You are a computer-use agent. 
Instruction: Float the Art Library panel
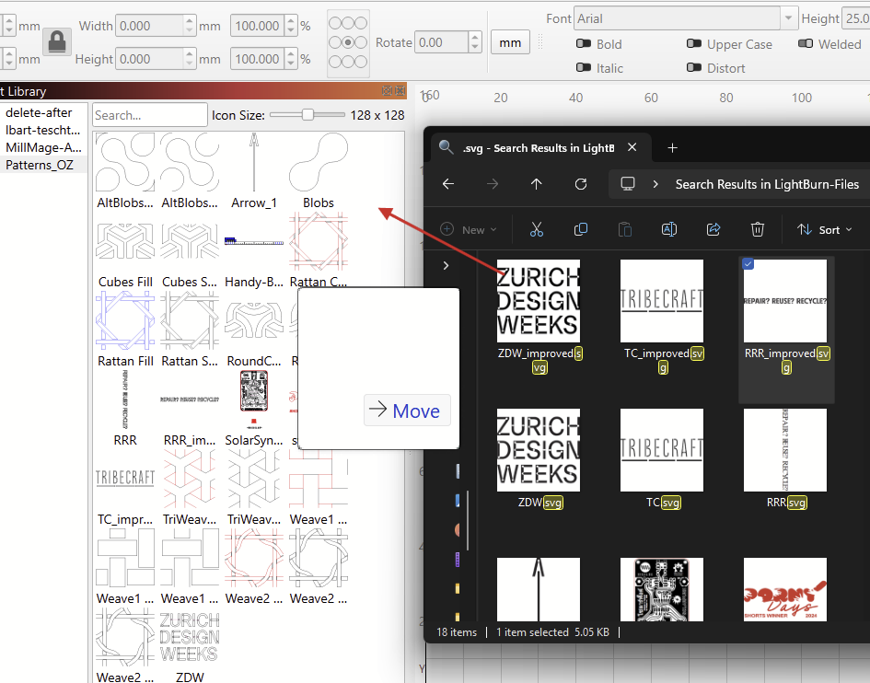tap(387, 90)
